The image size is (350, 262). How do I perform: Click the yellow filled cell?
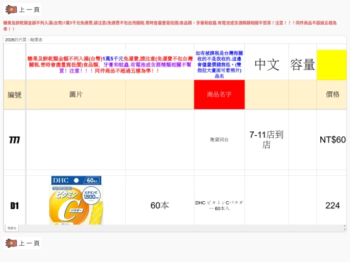332,65
